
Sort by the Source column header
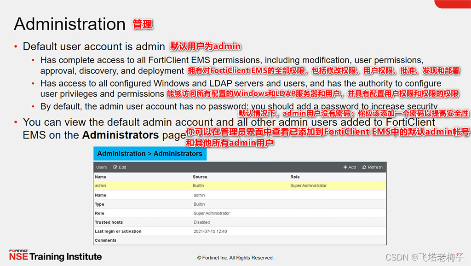(200, 177)
